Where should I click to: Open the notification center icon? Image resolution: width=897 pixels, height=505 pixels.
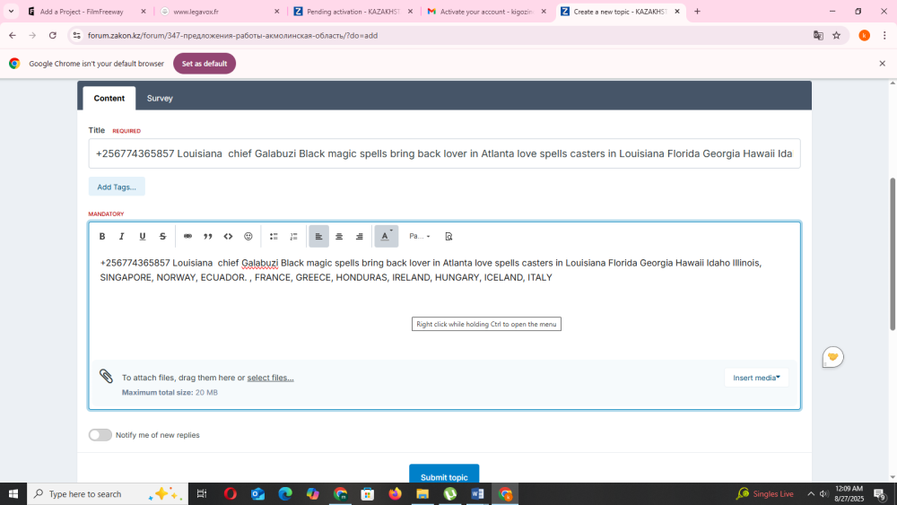[879, 493]
